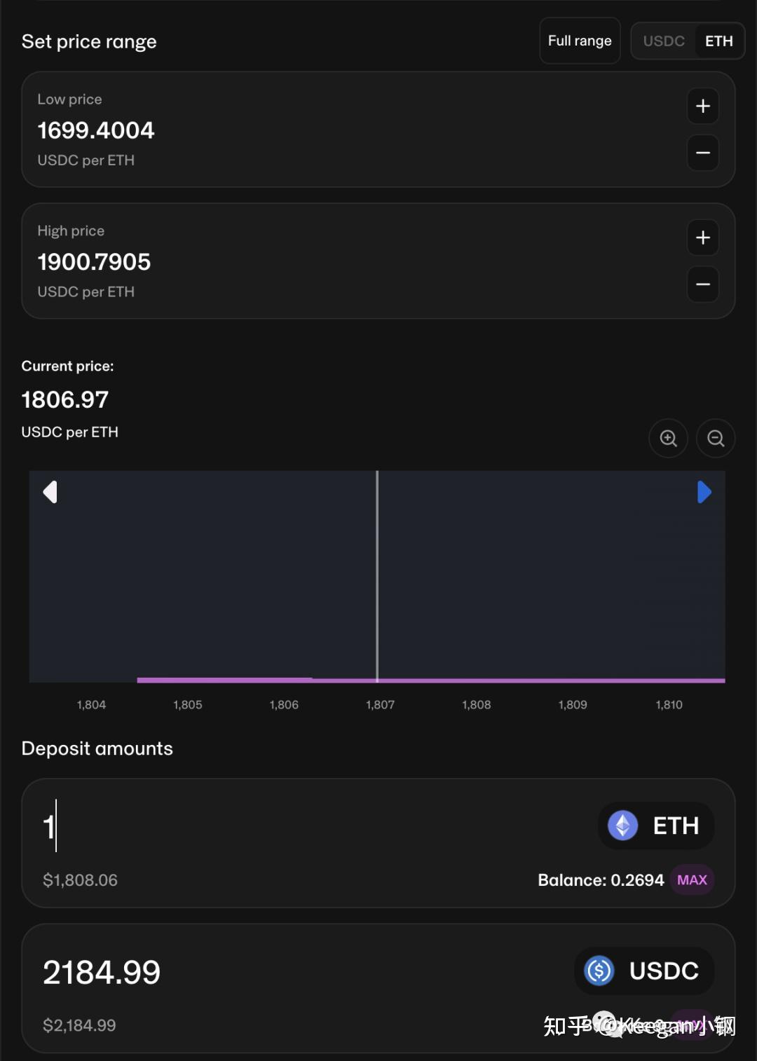The image size is (757, 1061).
Task: Decrease the Low price with minus button
Action: point(703,153)
